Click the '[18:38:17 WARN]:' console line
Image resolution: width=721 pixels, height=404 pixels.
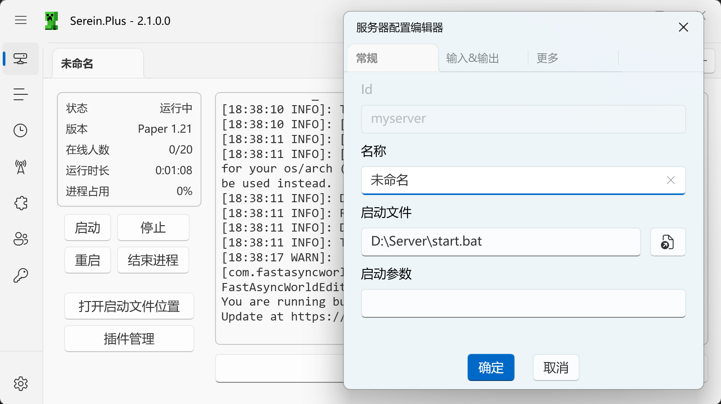pos(277,258)
